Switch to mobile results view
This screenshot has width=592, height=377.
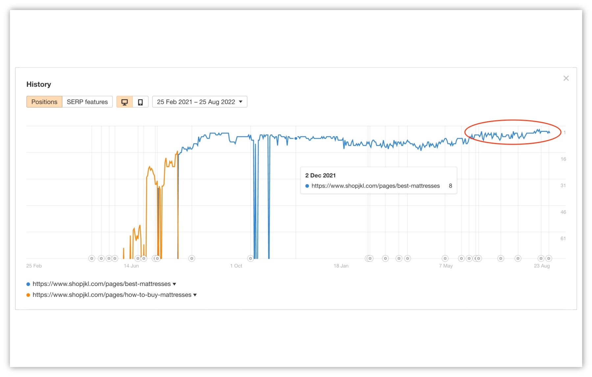point(140,102)
